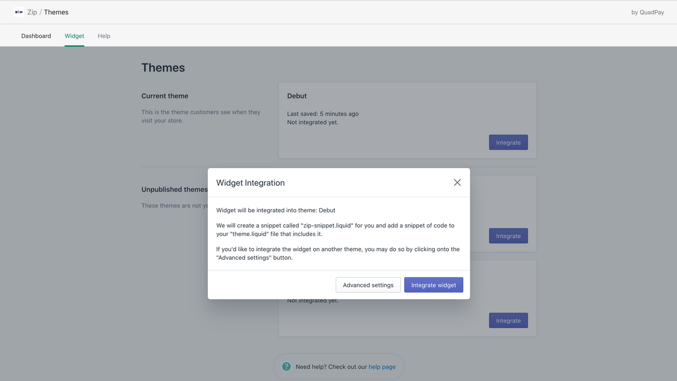Image resolution: width=677 pixels, height=381 pixels.
Task: Select the Widget tab
Action: tap(74, 35)
